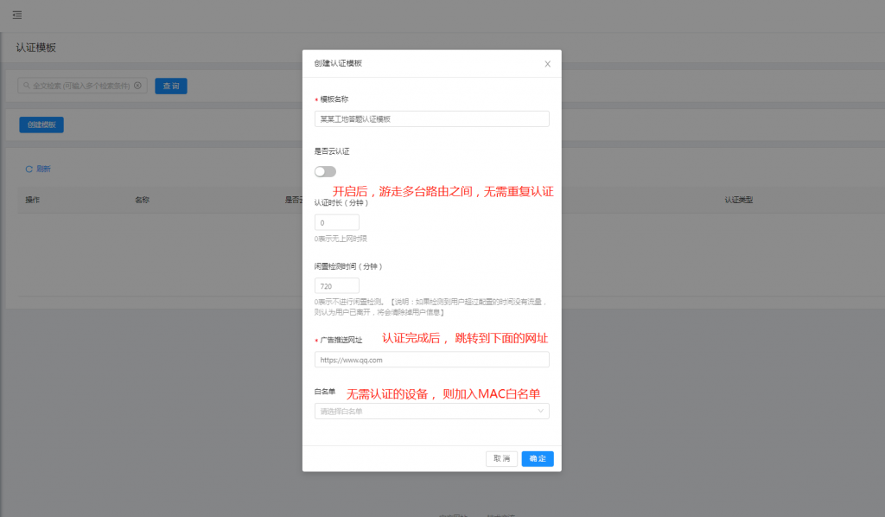Click the magnifier icon in the search box
885x517 pixels.
click(26, 86)
